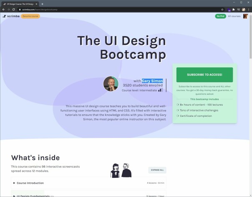Open the media control toolbar icon
Screen dimensions: 252x197
coord(239,10)
